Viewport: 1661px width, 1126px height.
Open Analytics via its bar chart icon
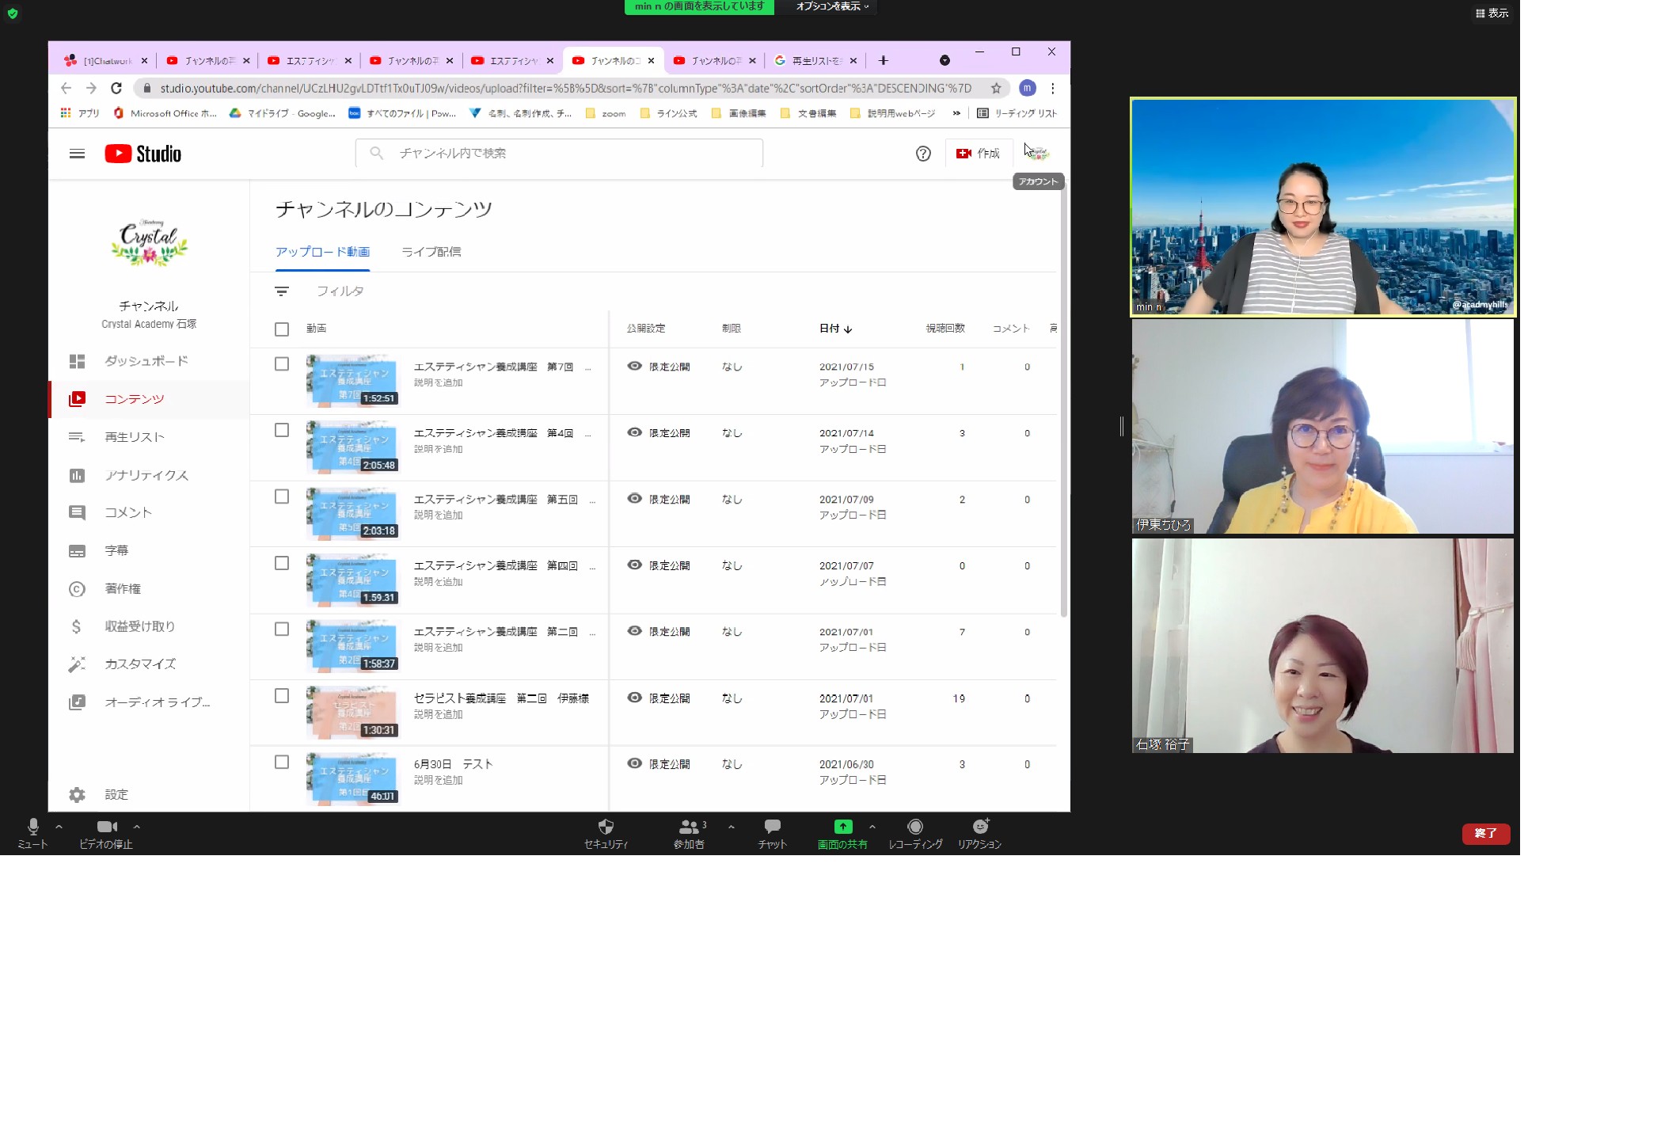(77, 475)
